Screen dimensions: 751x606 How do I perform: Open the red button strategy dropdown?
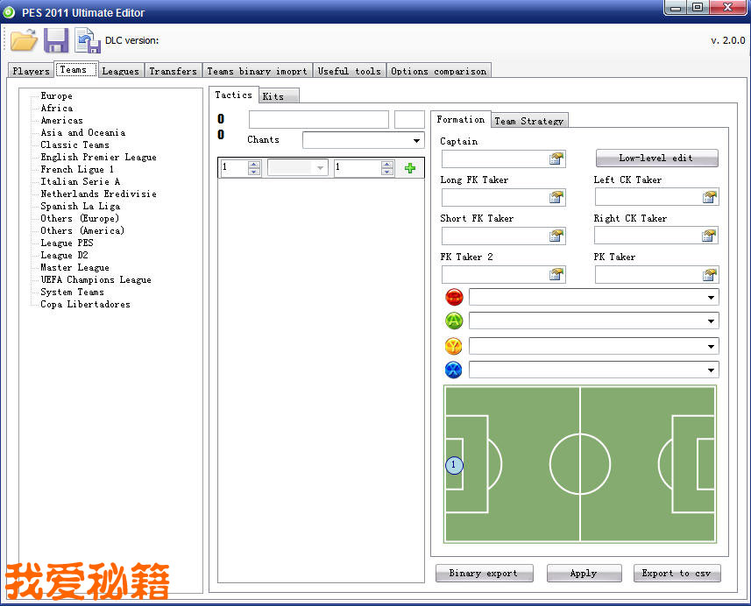[x=710, y=298]
